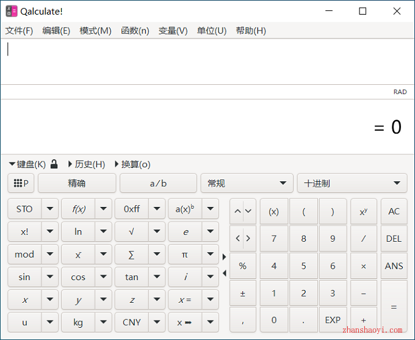
Task: Open the 模式(M) menu
Action: click(x=95, y=31)
